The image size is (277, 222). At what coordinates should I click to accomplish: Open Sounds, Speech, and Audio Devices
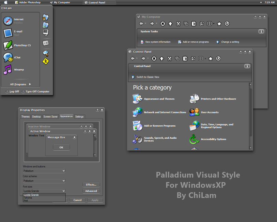click(155, 139)
